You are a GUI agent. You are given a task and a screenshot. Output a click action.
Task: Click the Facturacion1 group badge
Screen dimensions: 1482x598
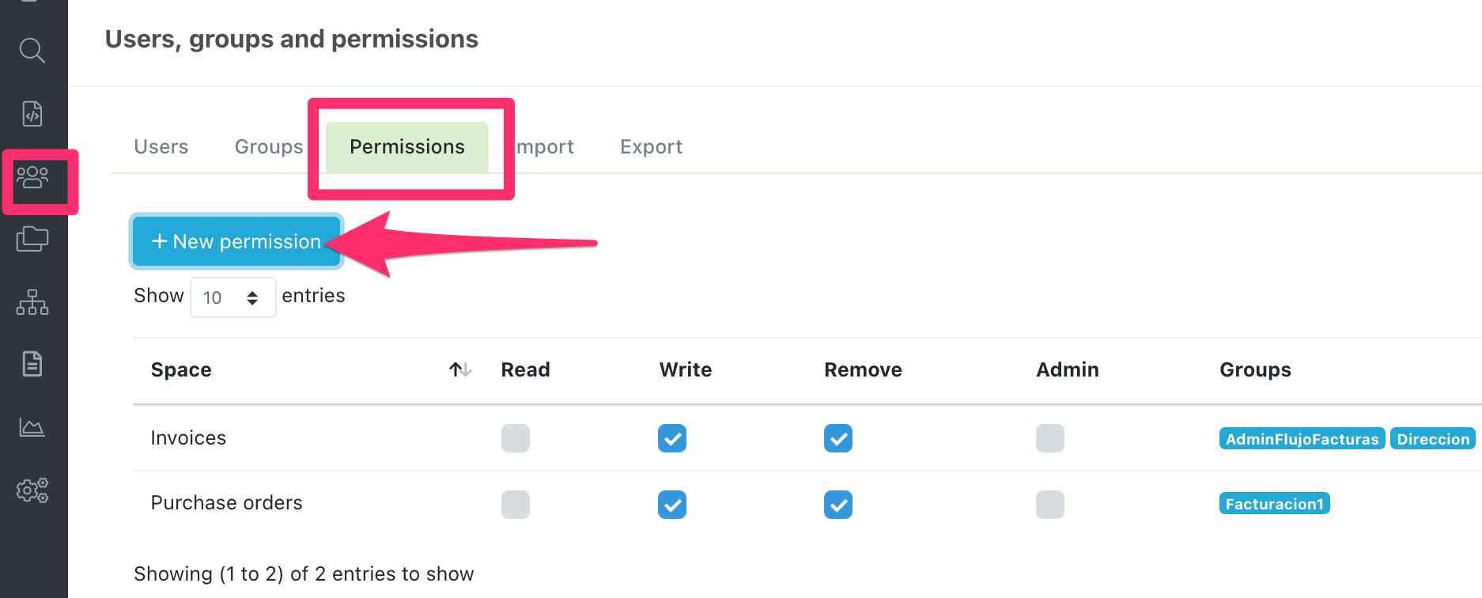click(x=1274, y=504)
